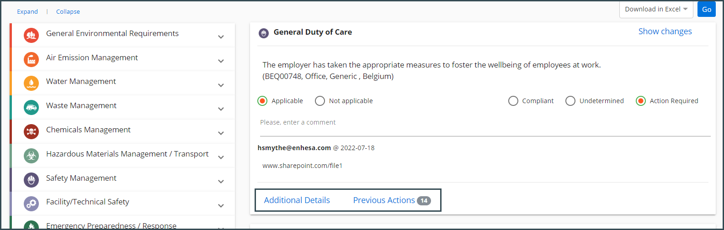Click the Waste Management truck icon

click(31, 107)
